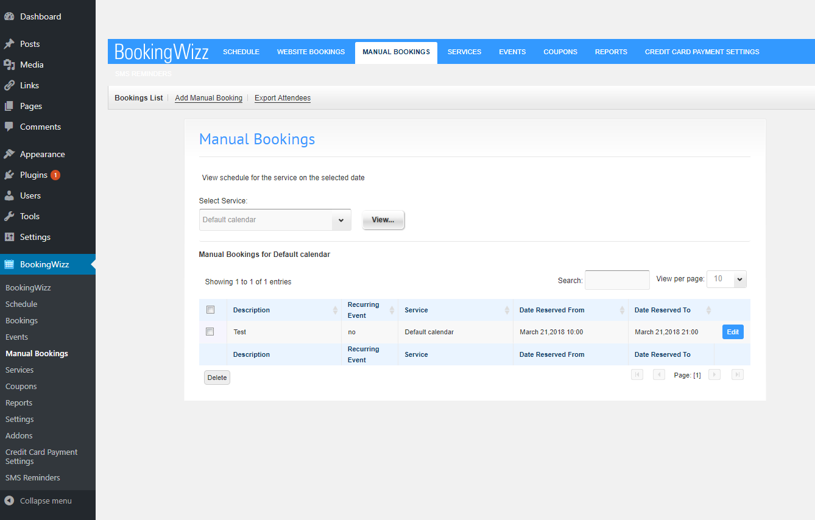Switch to the Coupons tab

click(x=560, y=52)
